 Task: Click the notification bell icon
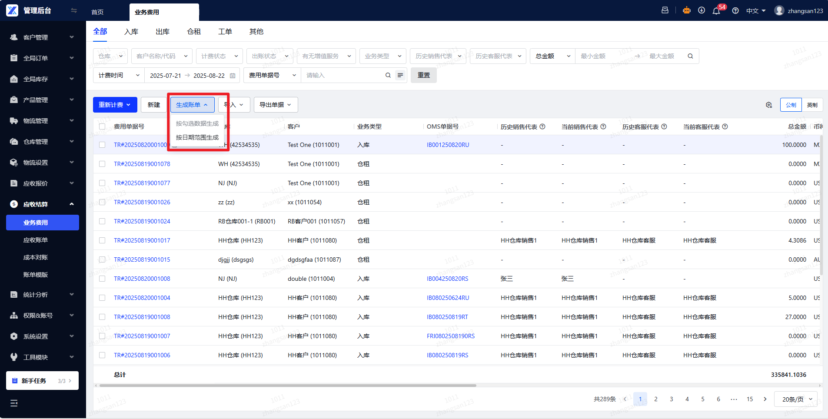(x=716, y=11)
